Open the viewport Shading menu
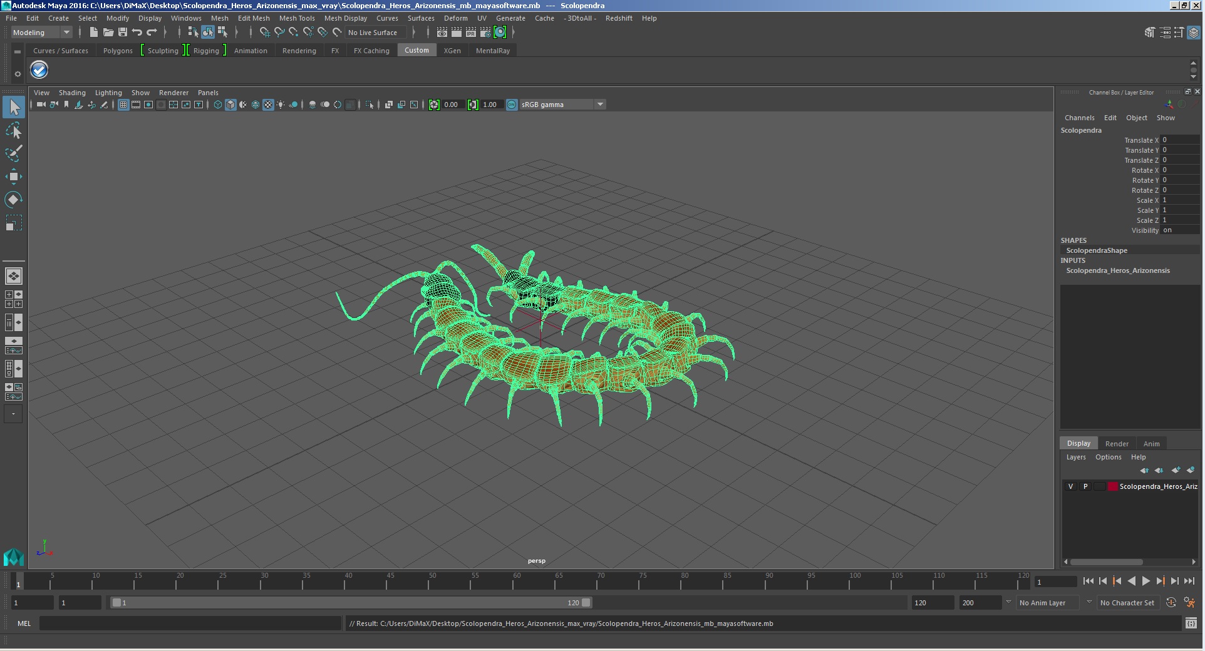Image resolution: width=1205 pixels, height=651 pixels. pyautogui.click(x=72, y=93)
